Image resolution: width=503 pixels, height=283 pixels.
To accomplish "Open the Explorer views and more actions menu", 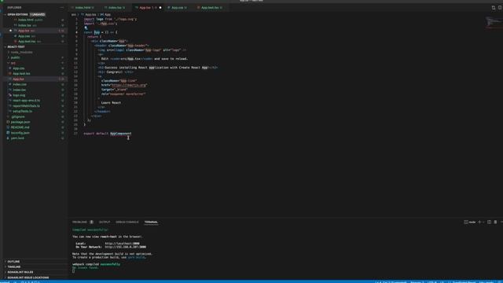I will (x=62, y=7).
